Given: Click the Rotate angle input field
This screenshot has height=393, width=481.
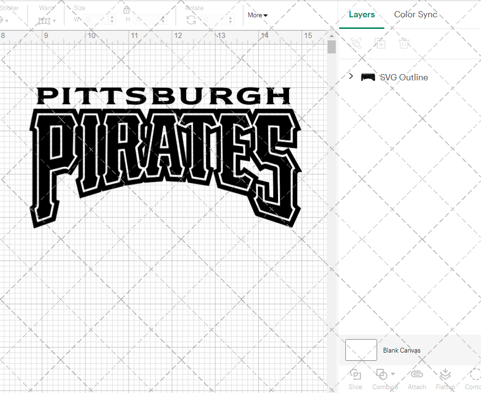Looking at the screenshot, I should point(214,20).
